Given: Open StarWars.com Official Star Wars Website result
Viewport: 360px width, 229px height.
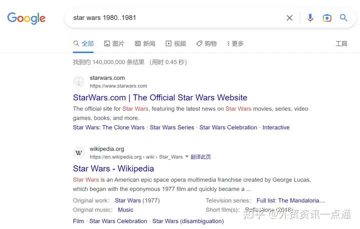Looking at the screenshot, I should point(160,98).
